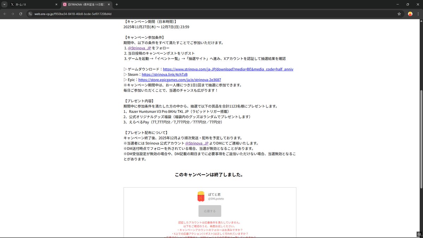Focus the address bar URL field
The image size is (423, 238).
click(x=211, y=14)
